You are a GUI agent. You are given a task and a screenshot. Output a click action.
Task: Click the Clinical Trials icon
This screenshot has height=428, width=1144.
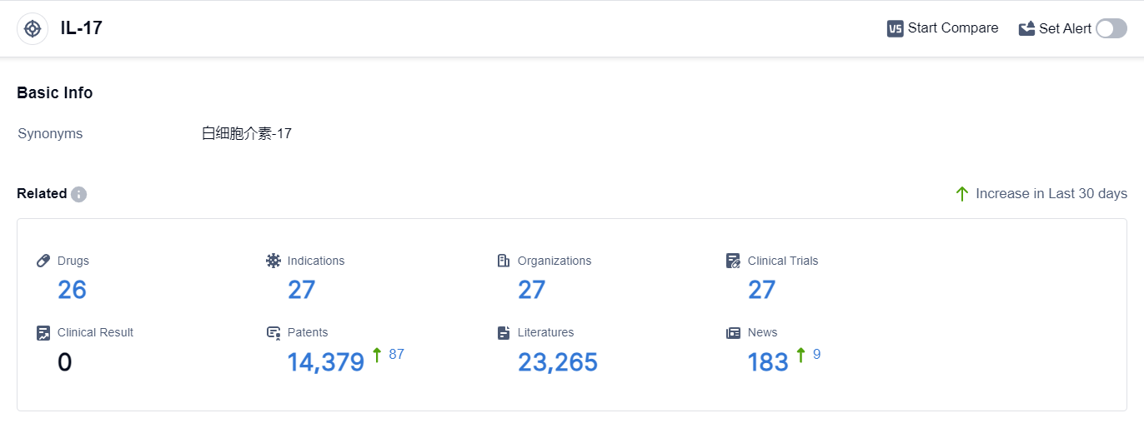[734, 261]
